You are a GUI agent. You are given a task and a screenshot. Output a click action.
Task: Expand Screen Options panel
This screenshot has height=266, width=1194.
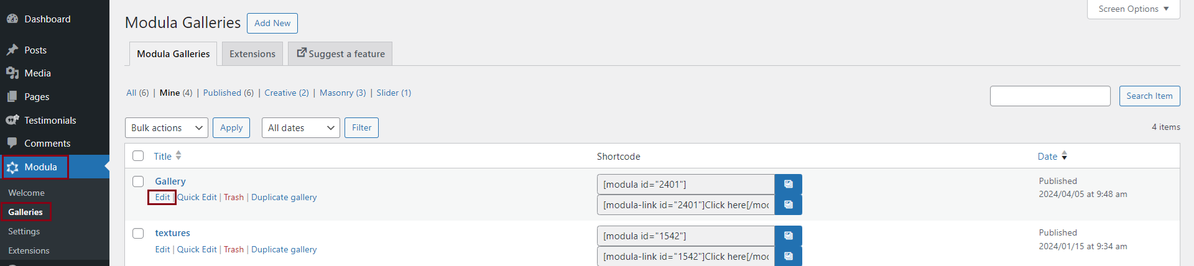click(x=1133, y=9)
